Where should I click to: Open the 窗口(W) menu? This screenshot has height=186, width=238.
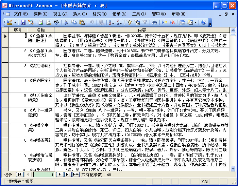point(159,14)
